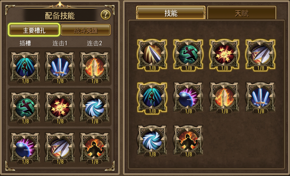The height and width of the screenshot is (176, 290).
Task: Click the 连击2 flaming sword slot
Action: [95, 67]
